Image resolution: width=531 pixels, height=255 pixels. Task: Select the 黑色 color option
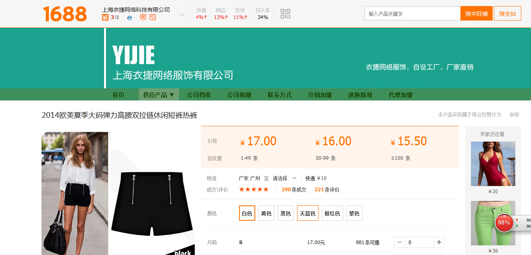pyautogui.click(x=285, y=213)
